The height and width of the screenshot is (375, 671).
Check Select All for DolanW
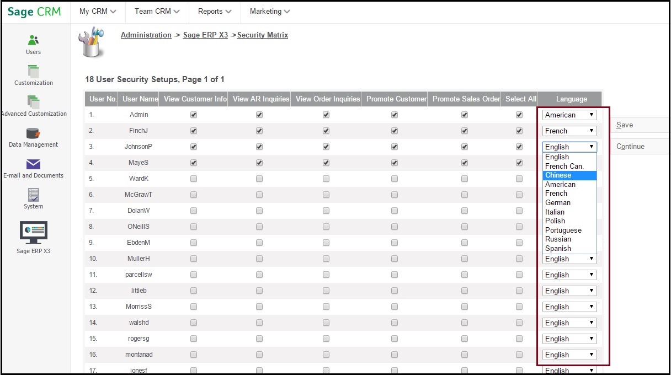pyautogui.click(x=519, y=211)
